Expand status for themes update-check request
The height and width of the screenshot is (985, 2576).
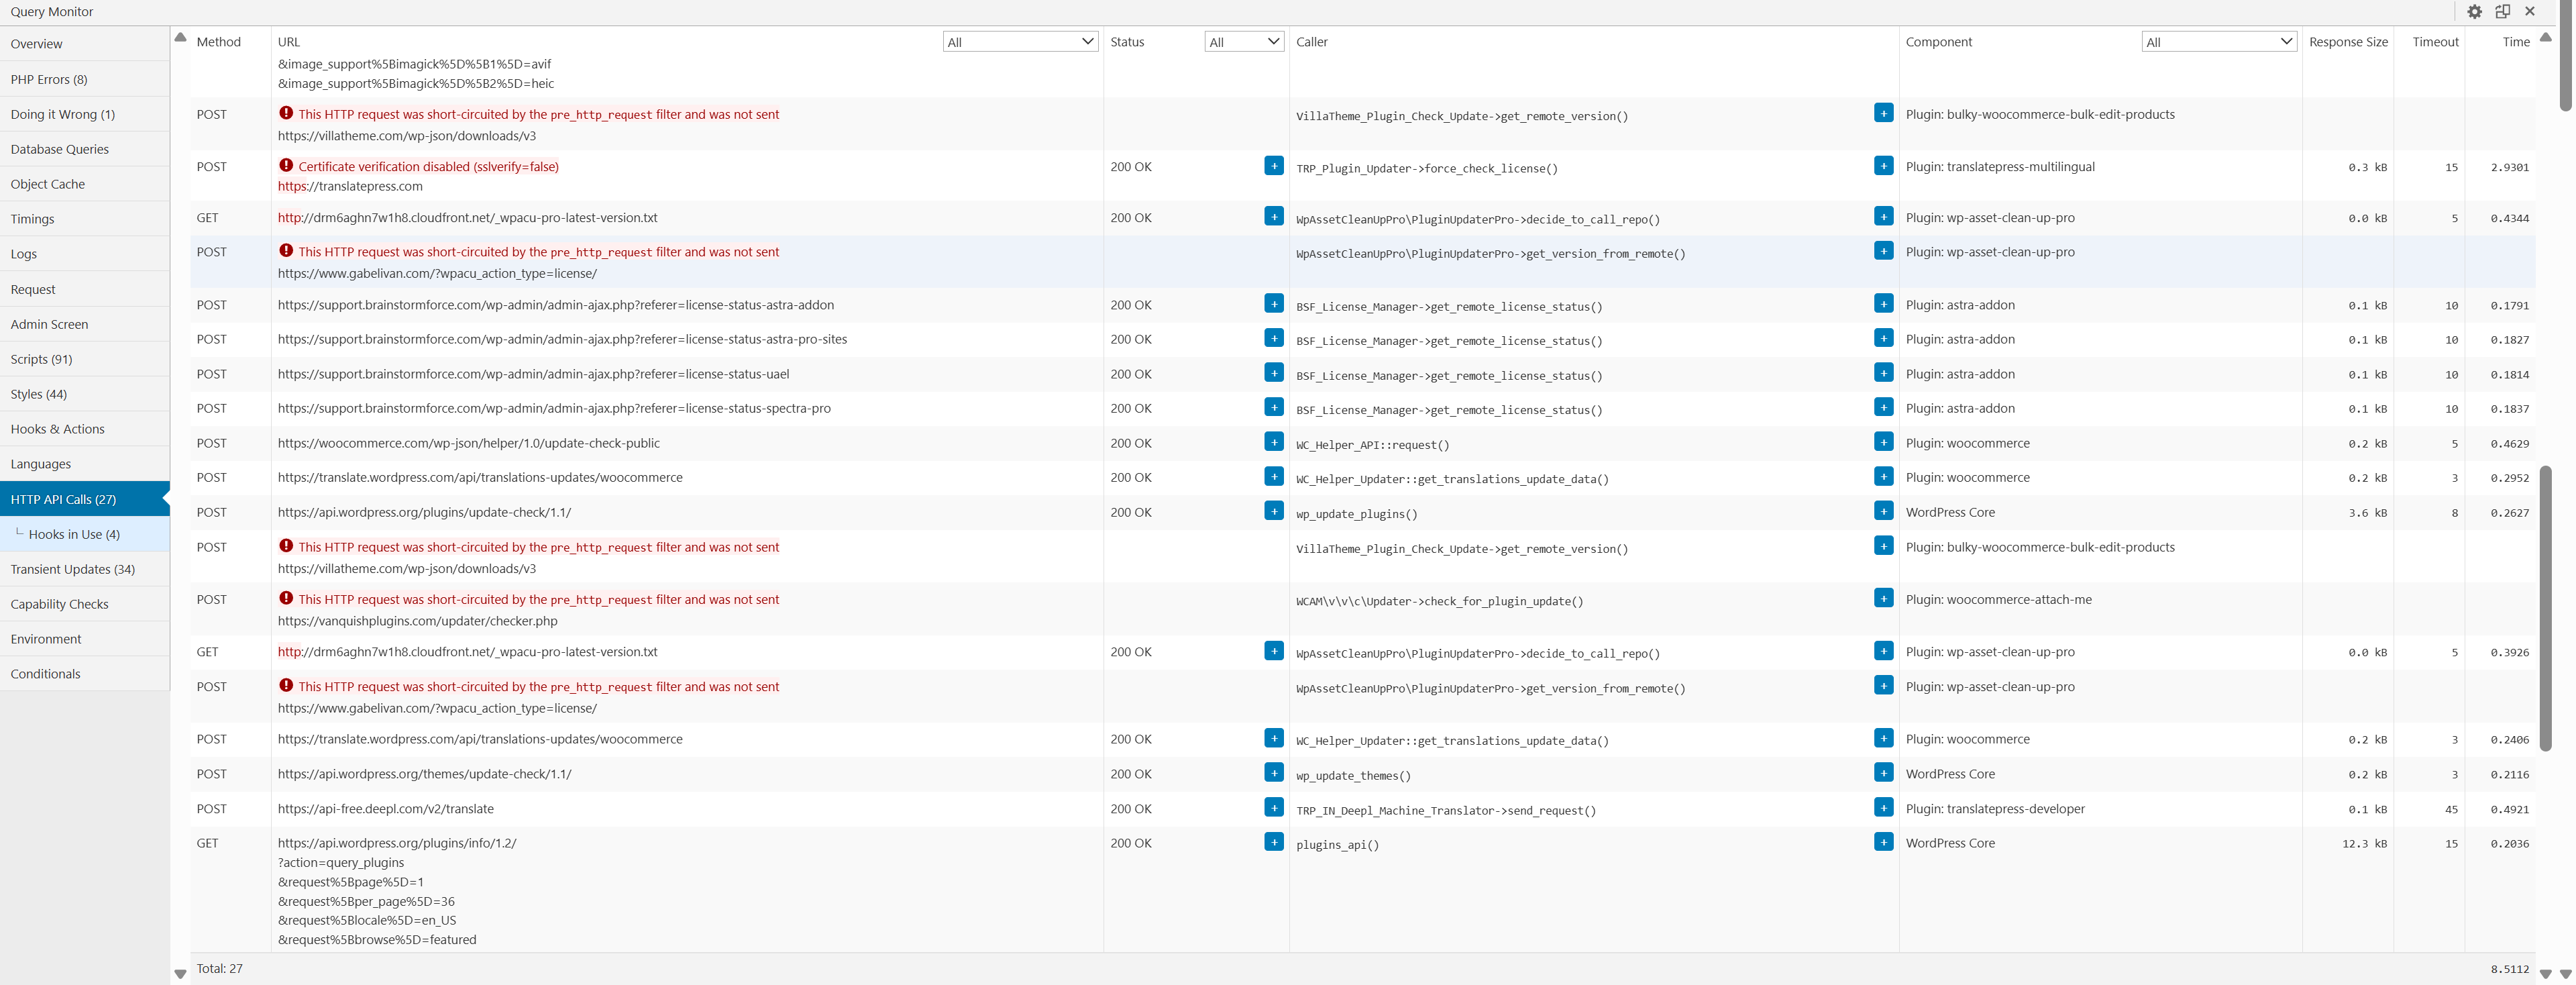point(1273,773)
